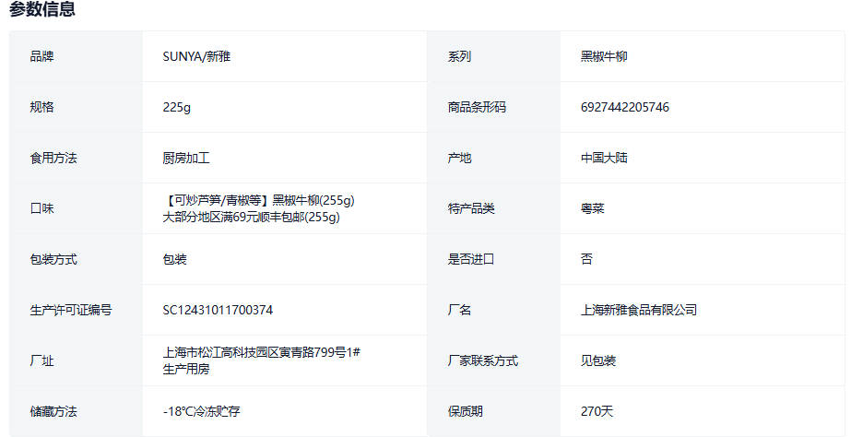
Task: Click manufacturer name 上海新雅食品有限公司
Action: pyautogui.click(x=638, y=310)
